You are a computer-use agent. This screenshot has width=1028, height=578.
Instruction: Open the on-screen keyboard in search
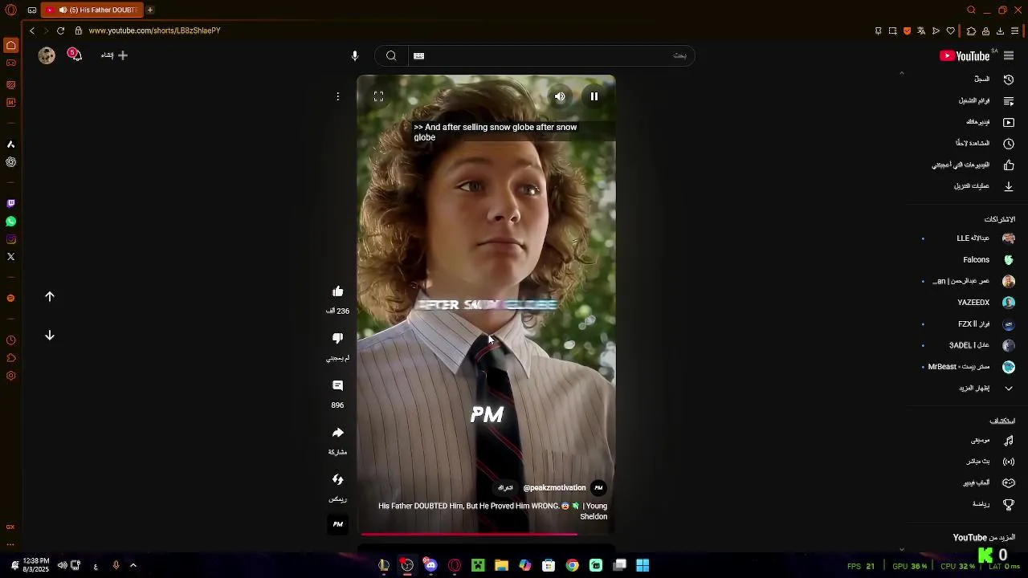pos(418,55)
